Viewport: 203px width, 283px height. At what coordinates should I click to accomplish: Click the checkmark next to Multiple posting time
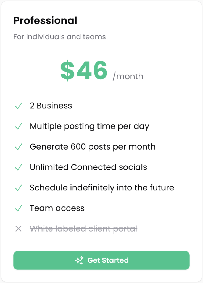[x=19, y=126]
